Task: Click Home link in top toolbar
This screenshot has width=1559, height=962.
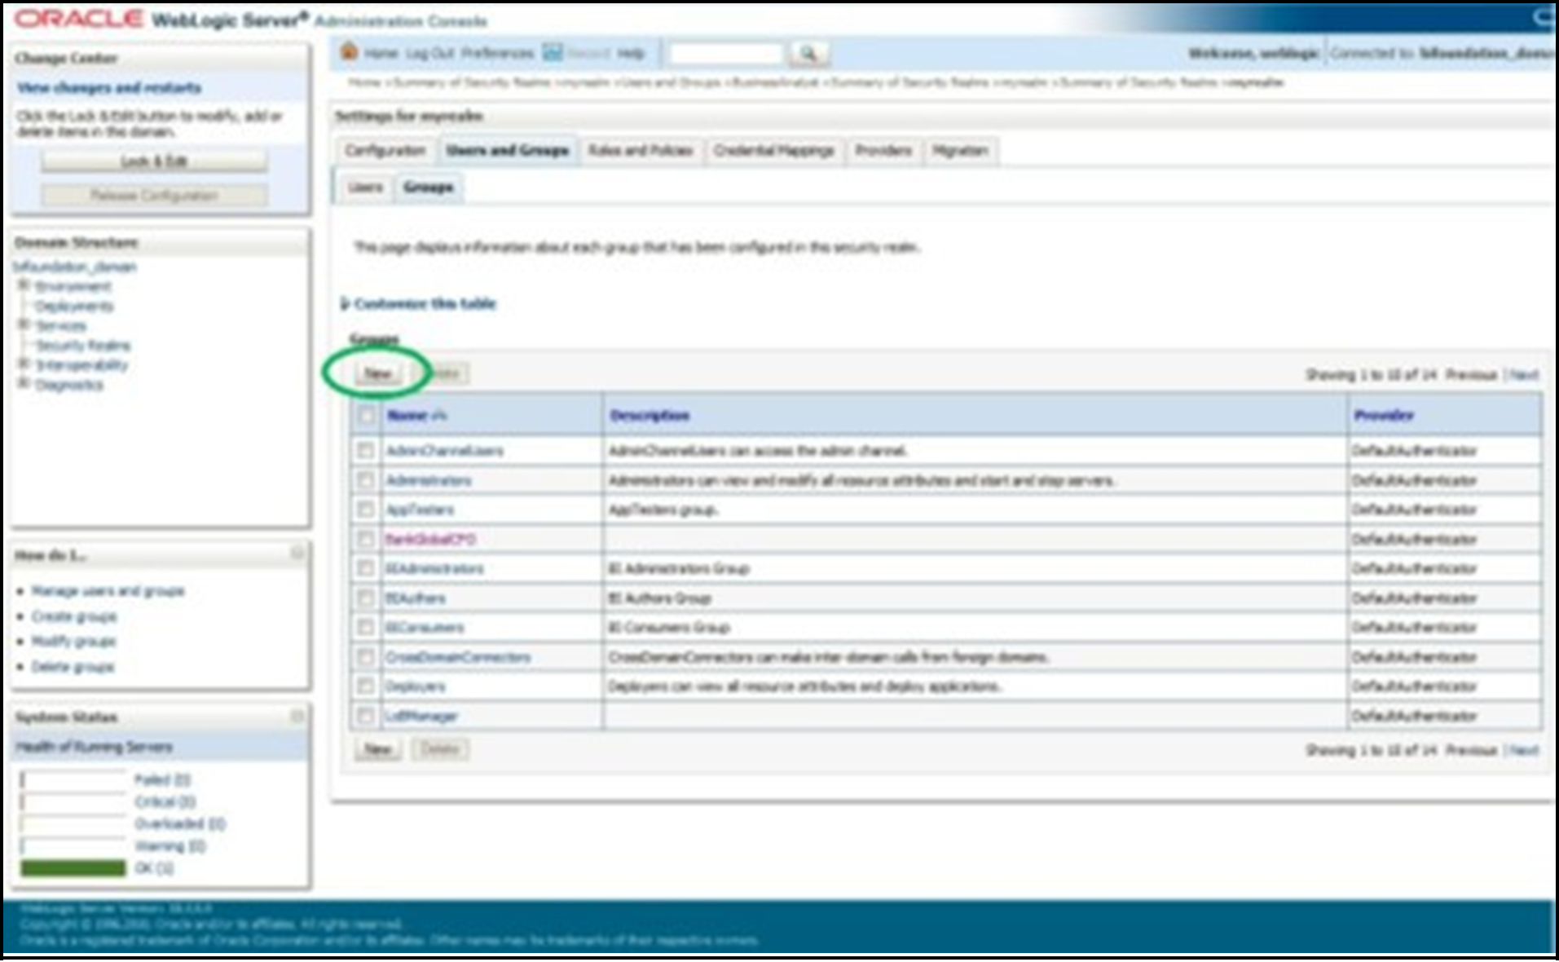Action: tap(381, 54)
